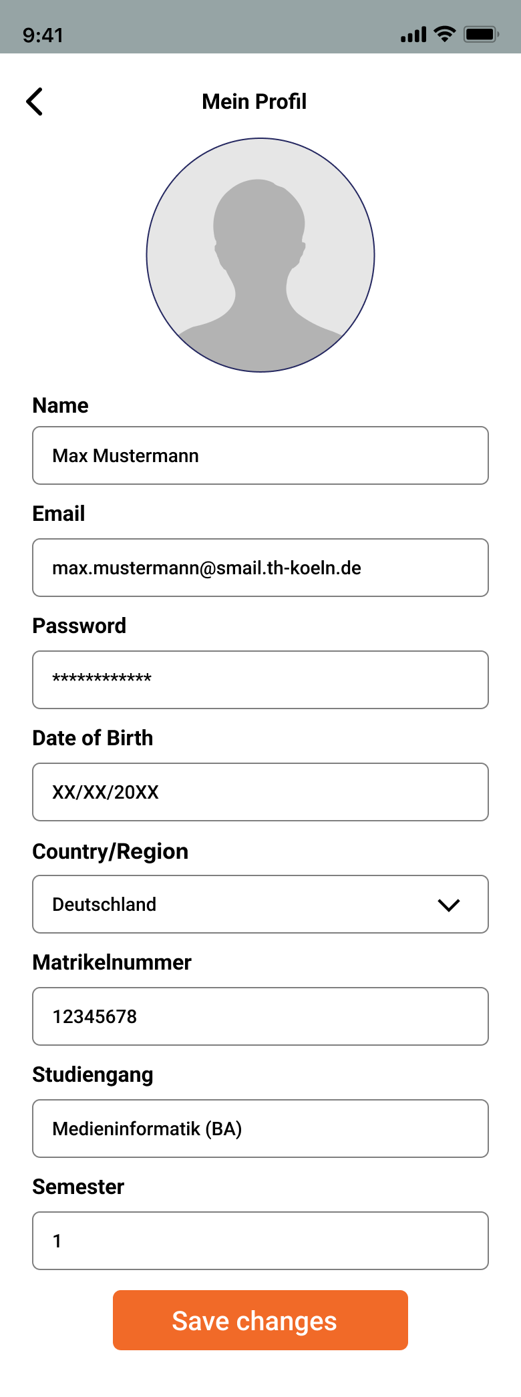The height and width of the screenshot is (1397, 521).
Task: Expand the Country/Region chevron arrow
Action: 449,905
